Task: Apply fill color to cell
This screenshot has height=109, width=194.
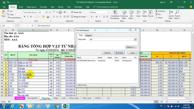Action: pos(43,17)
